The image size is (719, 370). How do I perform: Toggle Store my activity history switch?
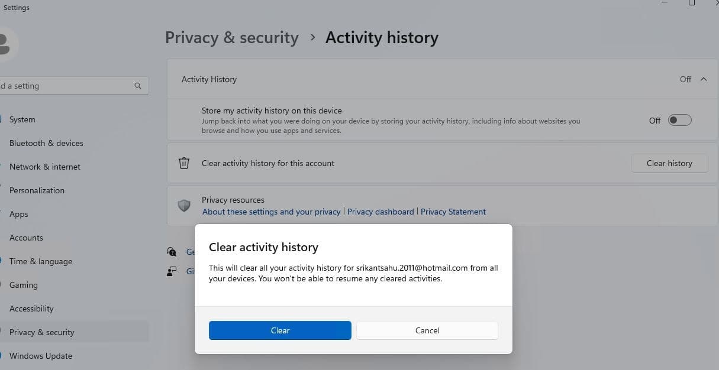point(679,121)
